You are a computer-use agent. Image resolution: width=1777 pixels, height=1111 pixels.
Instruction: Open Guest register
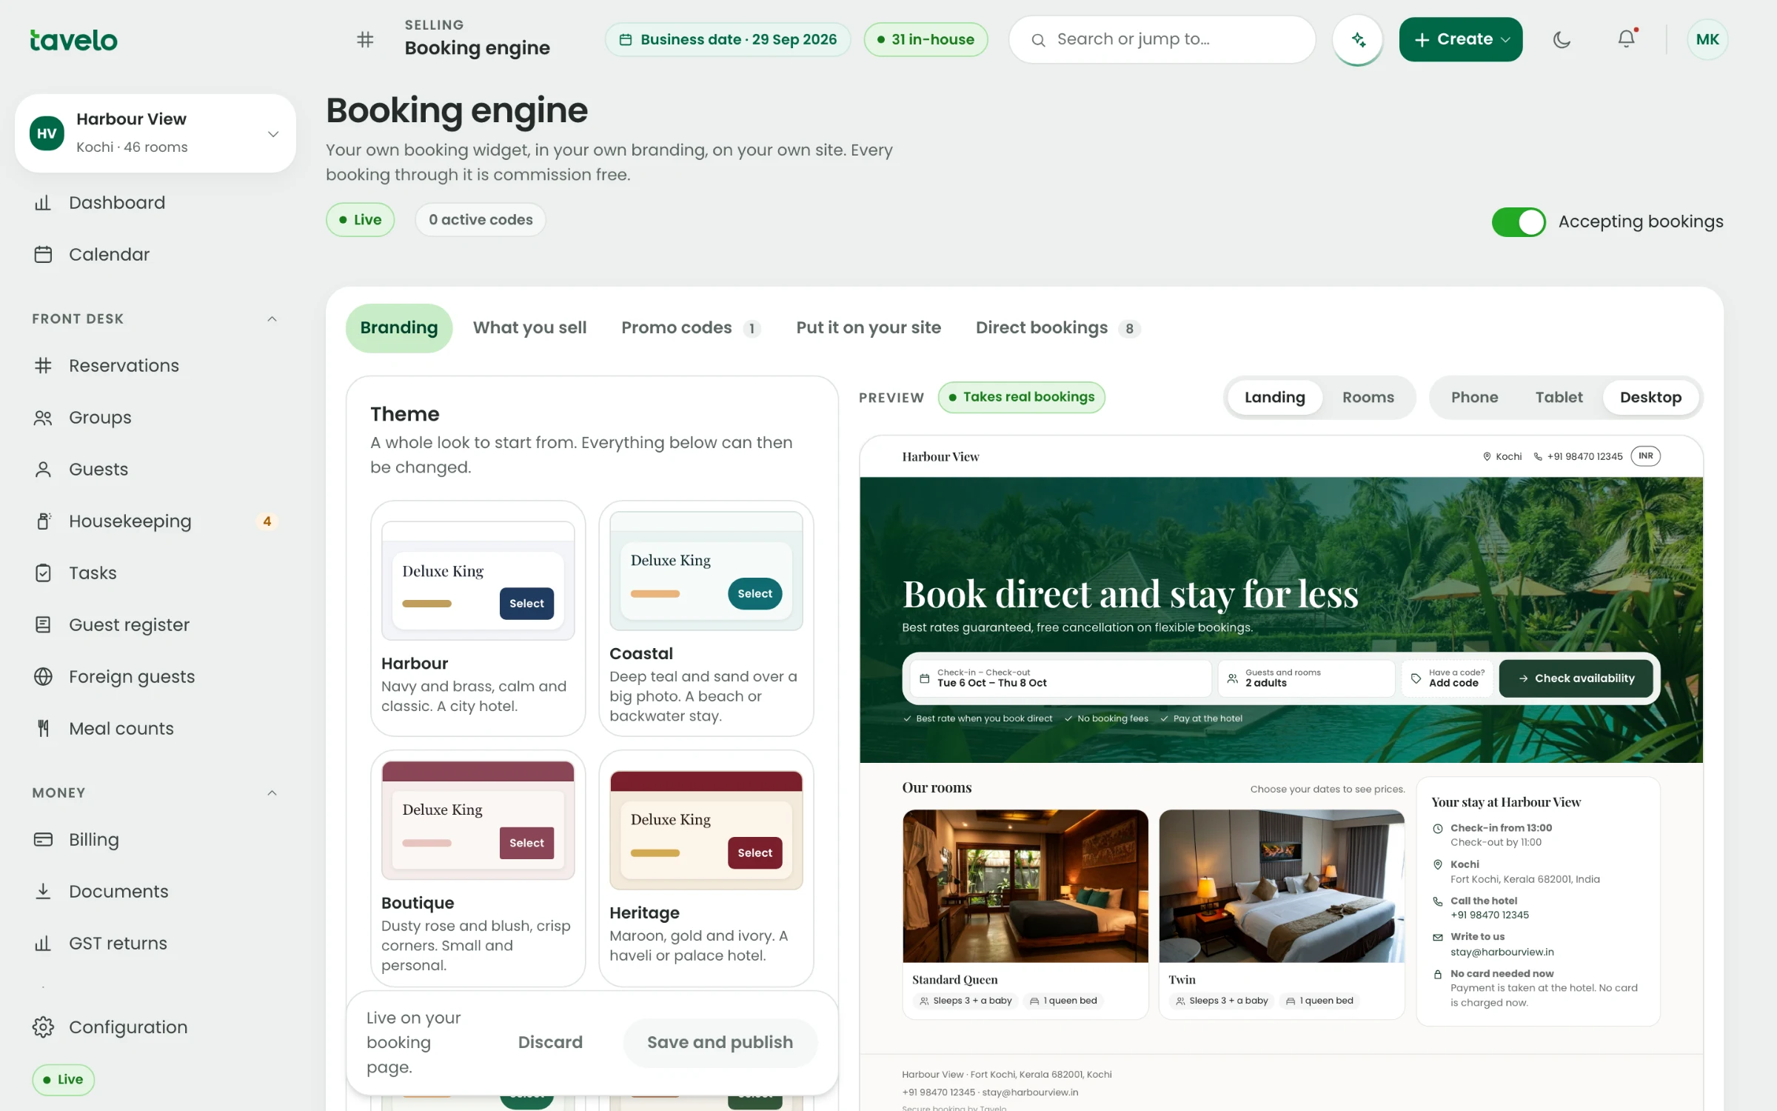point(155,624)
